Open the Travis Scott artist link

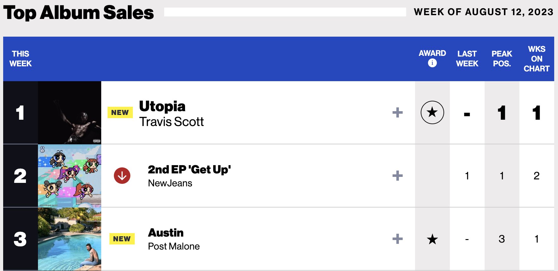[x=171, y=122]
